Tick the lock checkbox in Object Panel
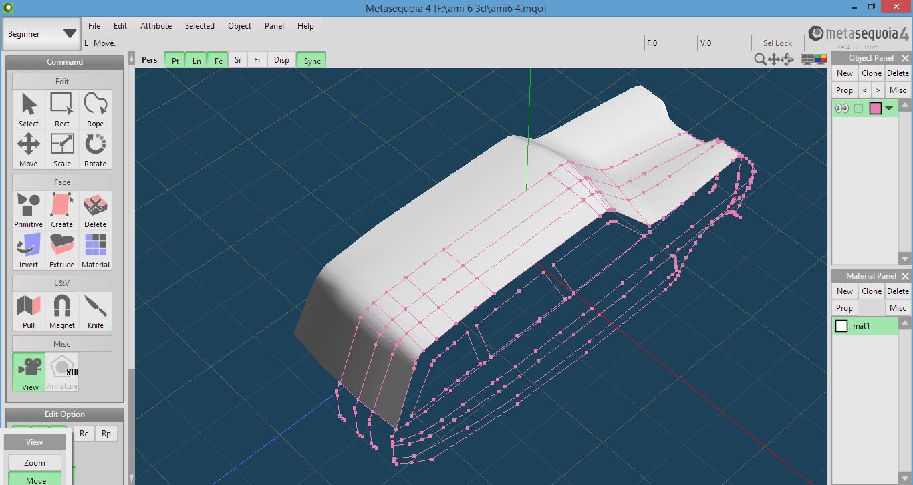The image size is (913, 485). 858,108
